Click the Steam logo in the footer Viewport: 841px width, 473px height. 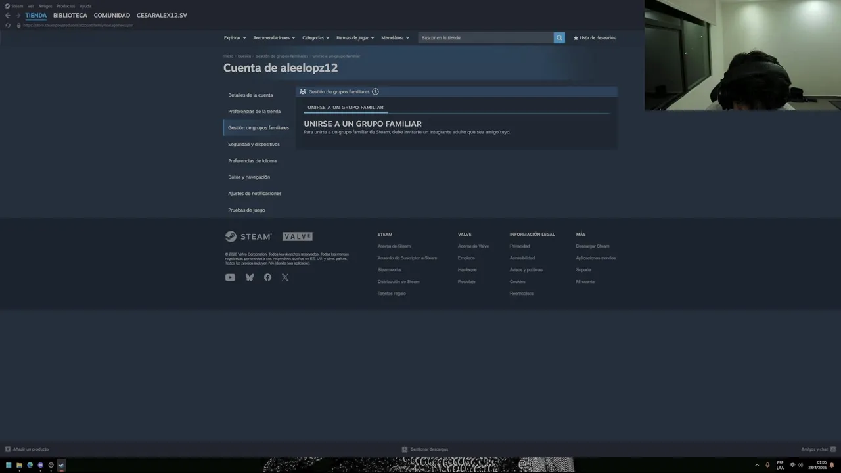(248, 236)
